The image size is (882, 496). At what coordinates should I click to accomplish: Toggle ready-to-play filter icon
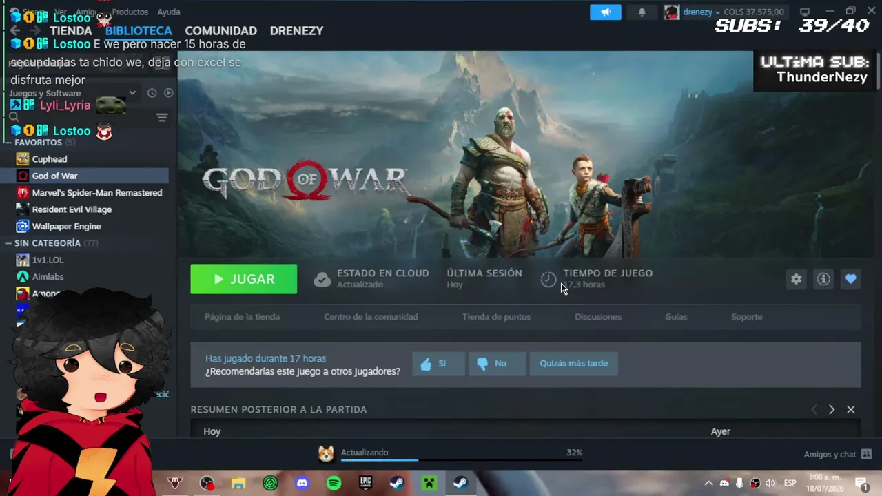[x=168, y=93]
